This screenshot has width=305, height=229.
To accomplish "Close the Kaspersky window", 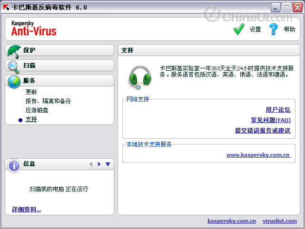I will point(298,8).
